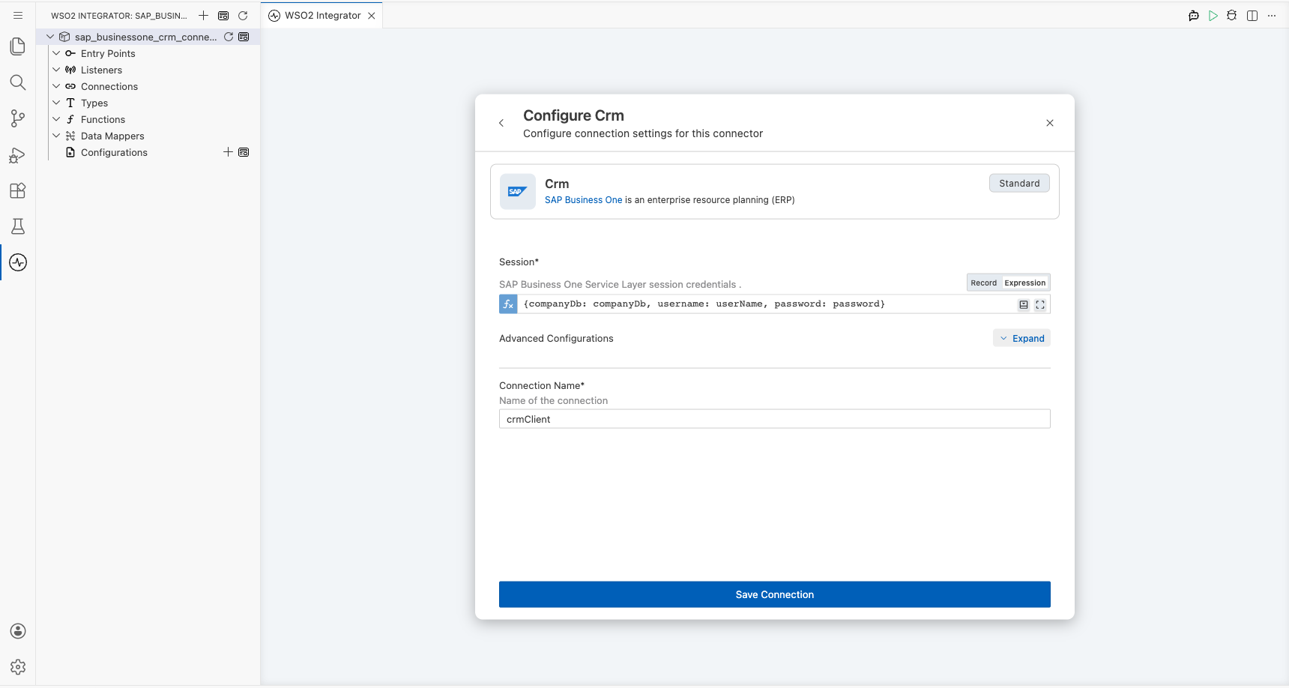Open the Search view icon
1289x688 pixels.
18,82
